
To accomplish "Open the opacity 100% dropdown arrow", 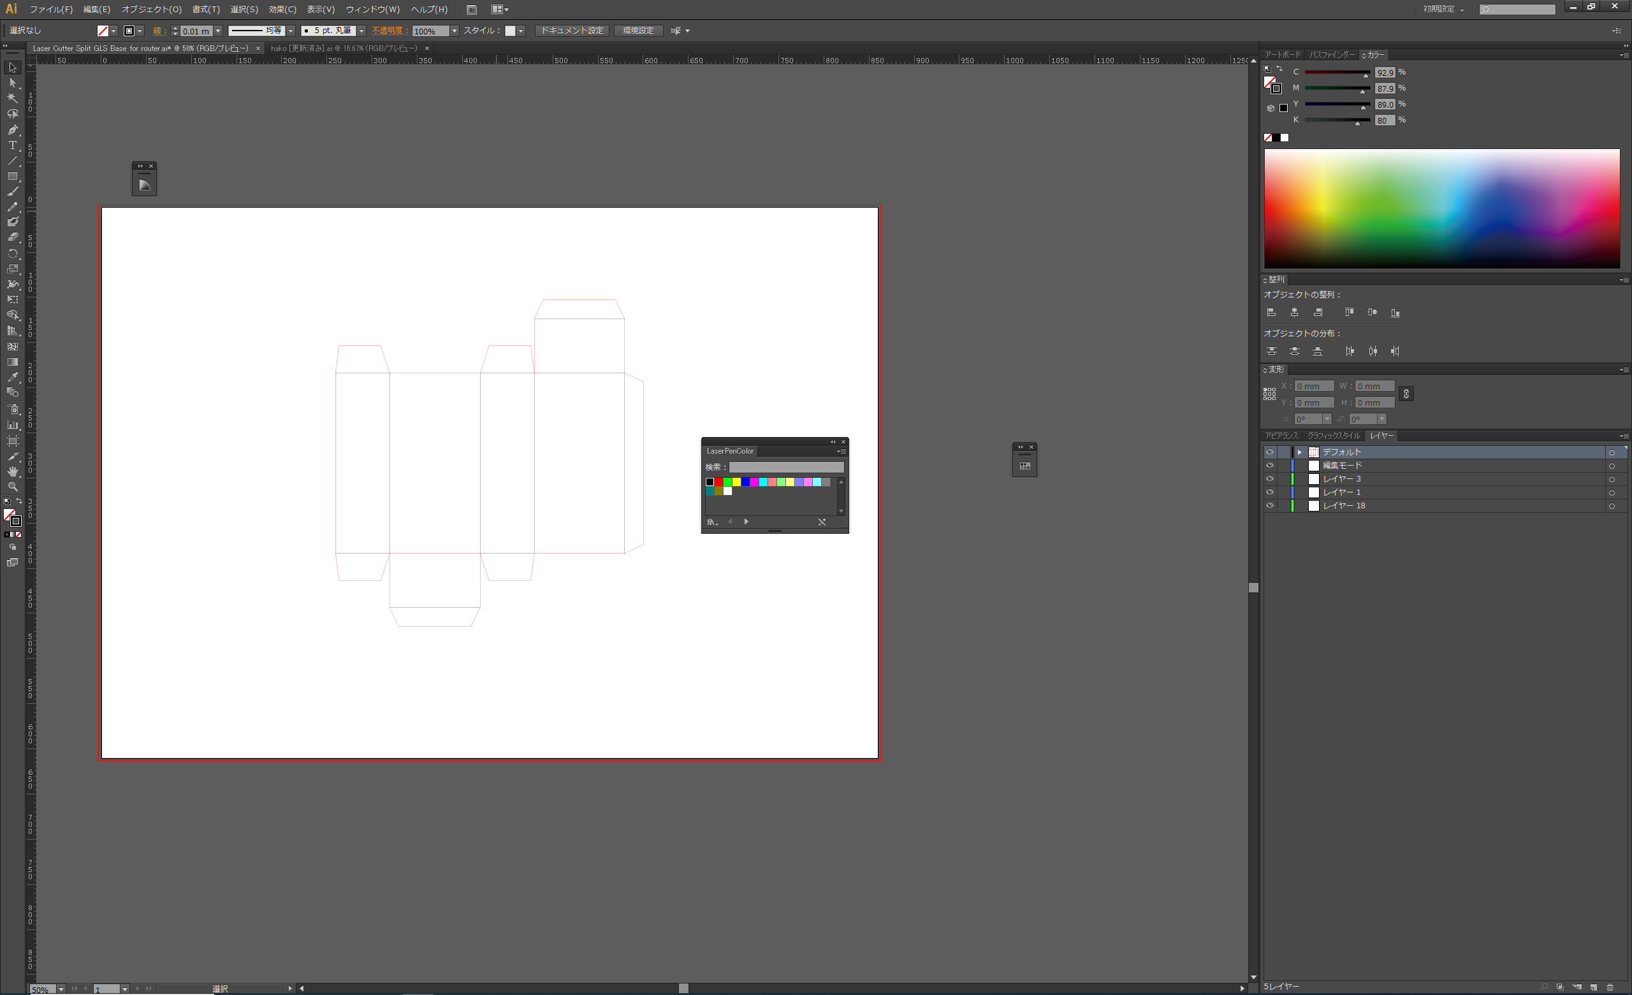I will point(455,31).
